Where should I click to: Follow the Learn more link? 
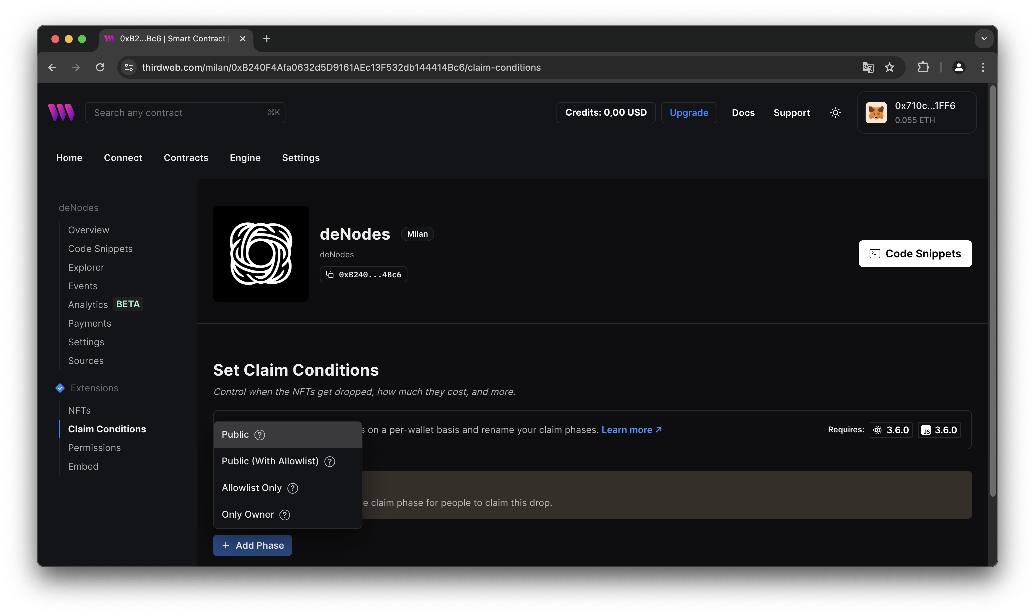pyautogui.click(x=631, y=430)
